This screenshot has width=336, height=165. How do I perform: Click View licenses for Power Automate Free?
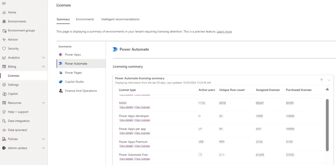point(142,159)
